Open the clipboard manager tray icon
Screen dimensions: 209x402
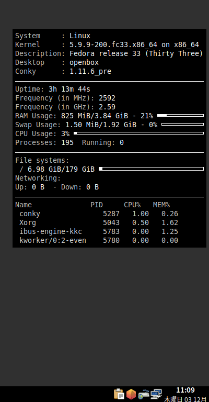pos(119,394)
